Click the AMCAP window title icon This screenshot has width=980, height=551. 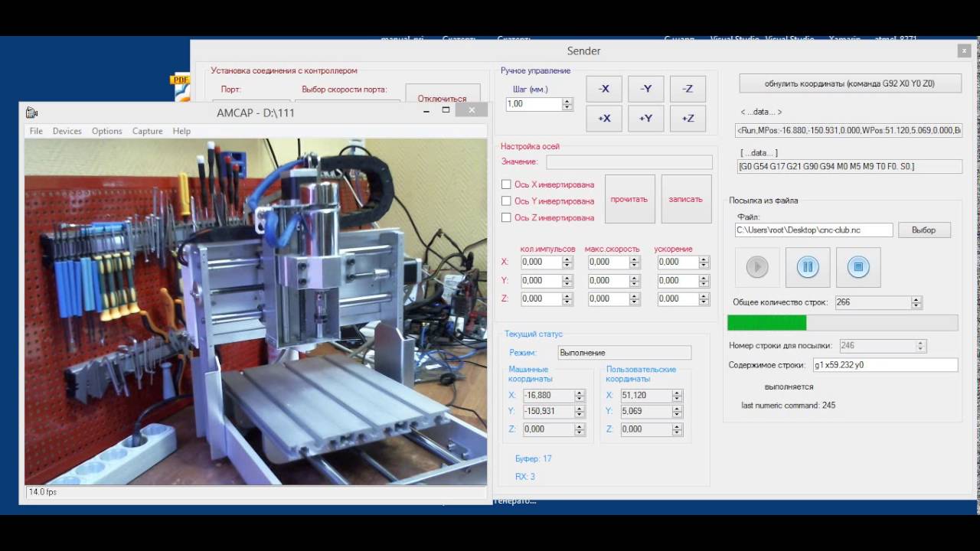pyautogui.click(x=31, y=112)
